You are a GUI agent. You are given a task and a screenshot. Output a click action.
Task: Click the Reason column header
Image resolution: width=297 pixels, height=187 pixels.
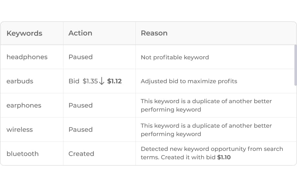point(154,33)
